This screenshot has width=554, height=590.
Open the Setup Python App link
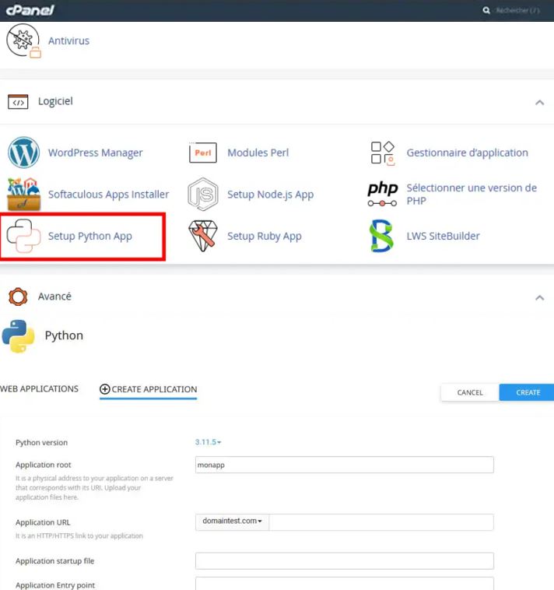pyautogui.click(x=90, y=236)
